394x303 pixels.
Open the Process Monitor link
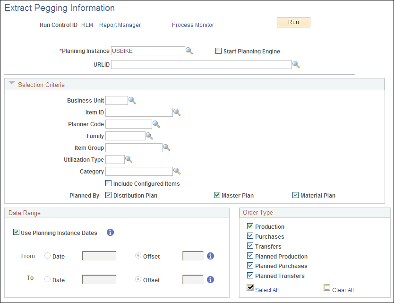pyautogui.click(x=193, y=25)
